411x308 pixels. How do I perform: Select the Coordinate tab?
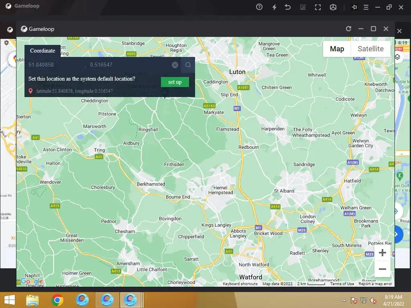(43, 51)
